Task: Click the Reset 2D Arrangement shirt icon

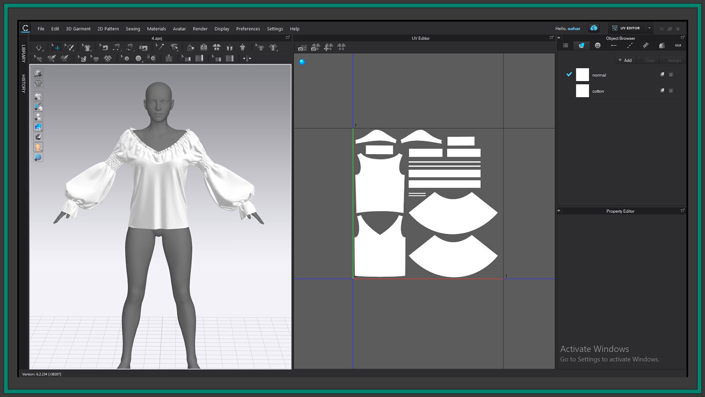Action: (x=217, y=47)
